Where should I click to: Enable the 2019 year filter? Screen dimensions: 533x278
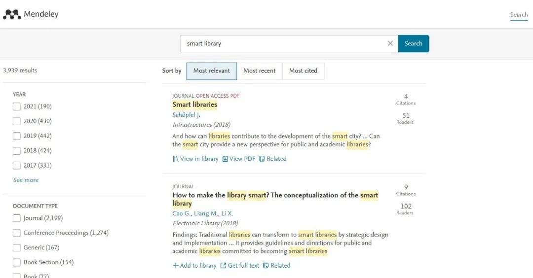(17, 136)
